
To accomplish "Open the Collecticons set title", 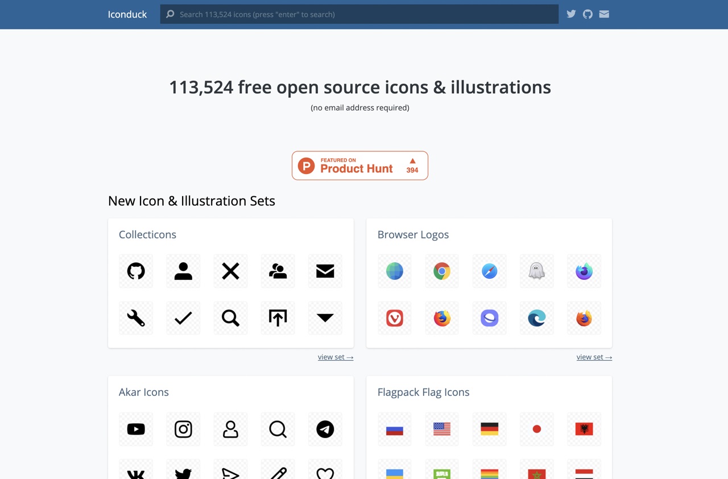I will coord(147,234).
